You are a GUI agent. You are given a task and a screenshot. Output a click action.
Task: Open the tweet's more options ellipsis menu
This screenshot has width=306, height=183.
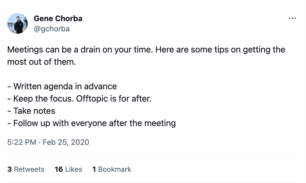292,18
